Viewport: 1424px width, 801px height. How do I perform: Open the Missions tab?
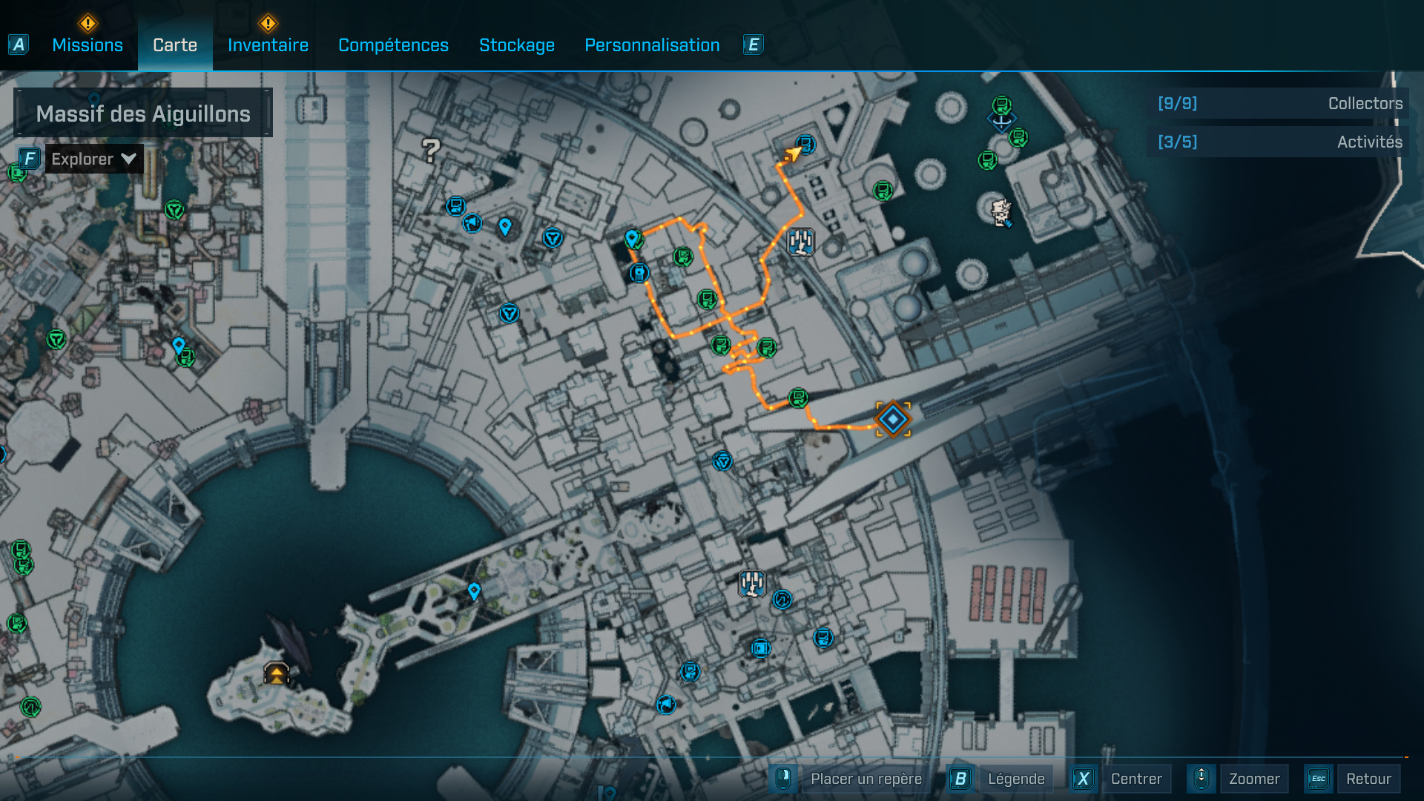(88, 45)
